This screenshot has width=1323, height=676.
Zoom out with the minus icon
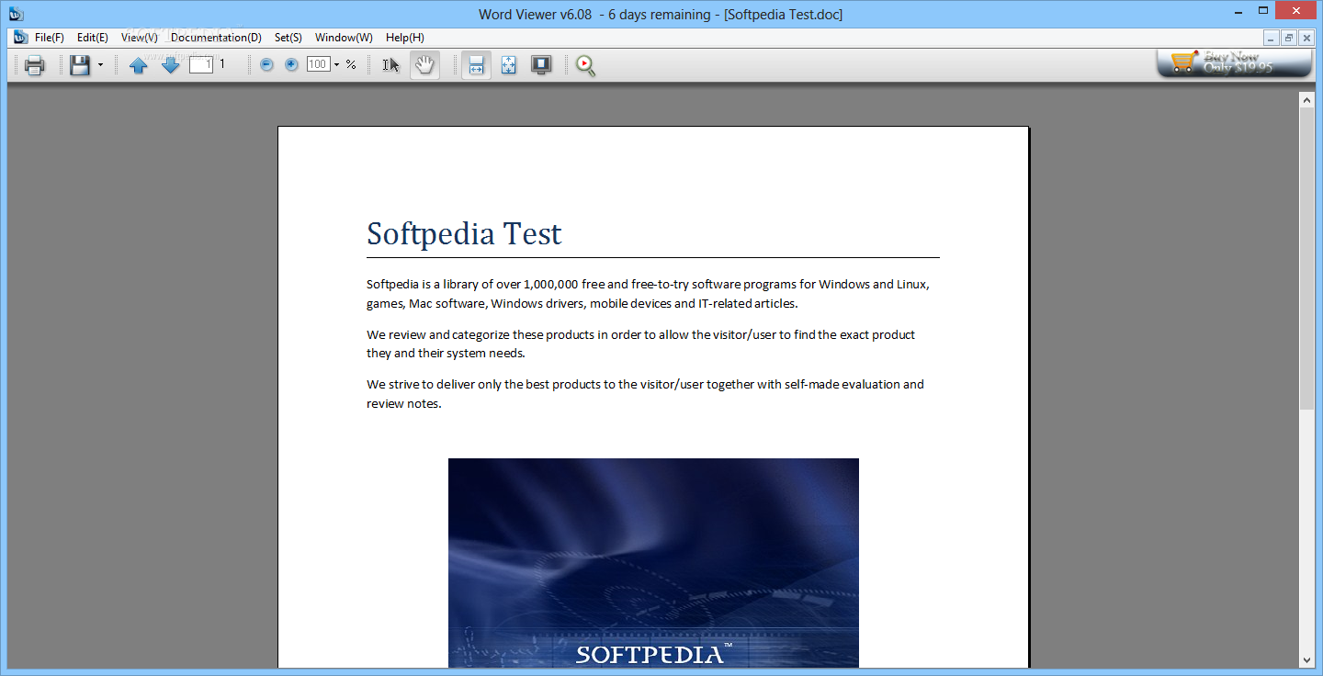coord(266,64)
